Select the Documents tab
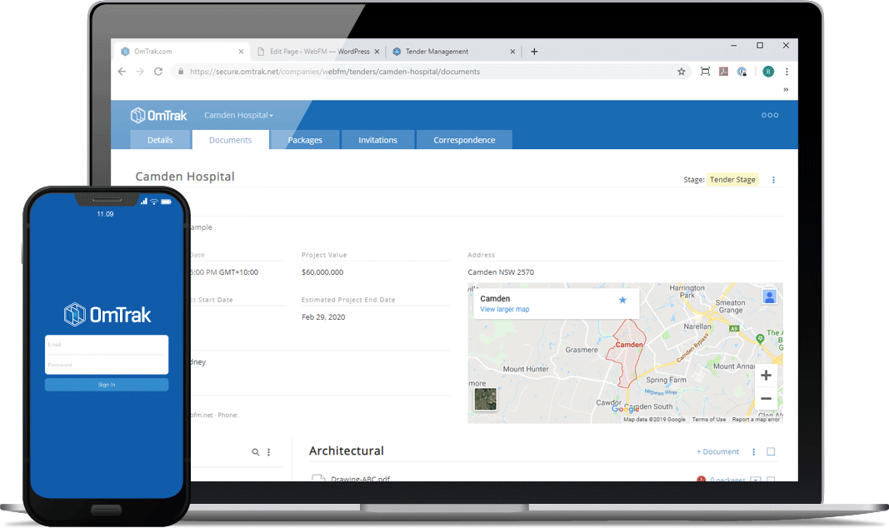Viewport: 889px width, 528px height. click(x=230, y=140)
